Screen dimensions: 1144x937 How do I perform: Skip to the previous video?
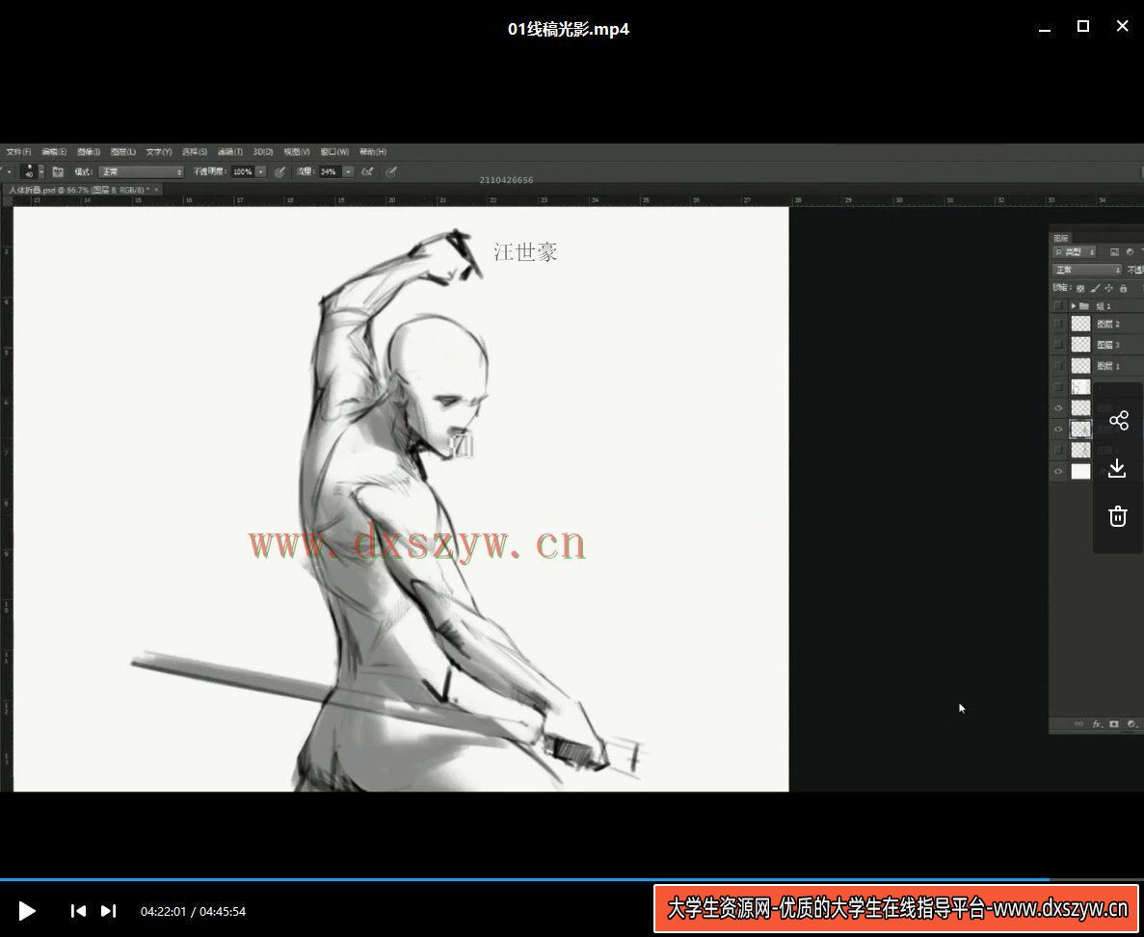click(x=78, y=911)
